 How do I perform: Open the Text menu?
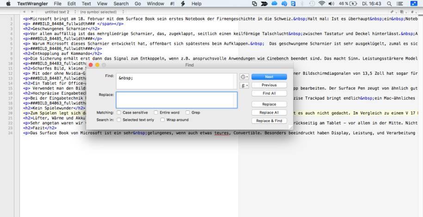tap(86, 4)
